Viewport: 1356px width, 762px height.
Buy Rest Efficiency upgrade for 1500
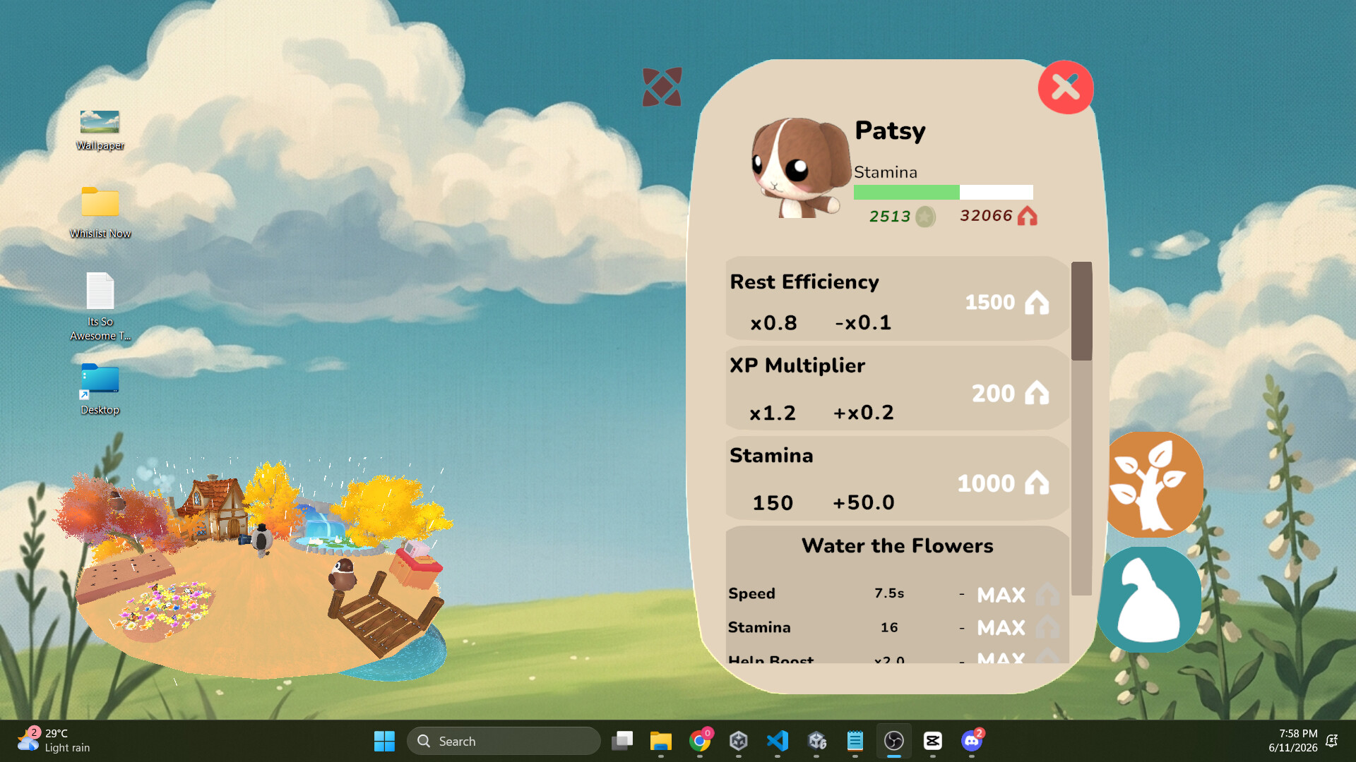tap(1007, 302)
